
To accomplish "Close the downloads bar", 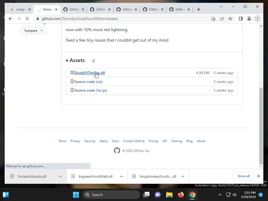I will (x=258, y=176).
